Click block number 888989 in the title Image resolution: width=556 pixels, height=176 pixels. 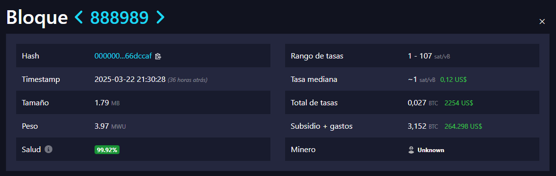click(120, 17)
